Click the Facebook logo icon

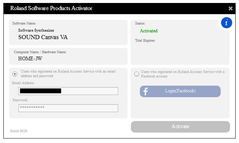(x=145, y=91)
